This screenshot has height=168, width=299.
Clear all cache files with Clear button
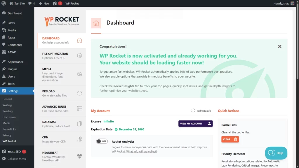point(230,139)
